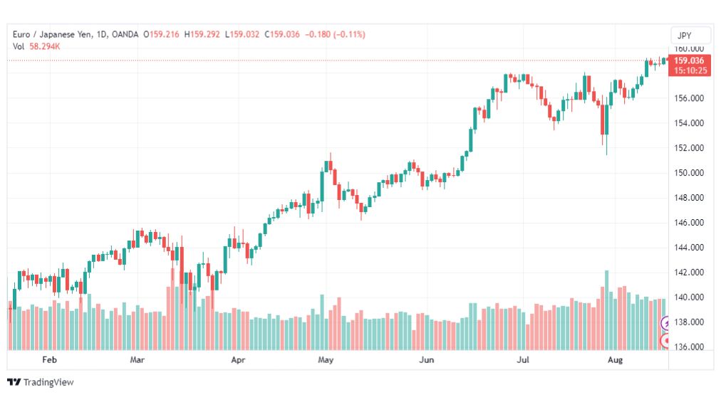Click the open price value O159.216
The width and height of the screenshot is (721, 395).
(161, 34)
